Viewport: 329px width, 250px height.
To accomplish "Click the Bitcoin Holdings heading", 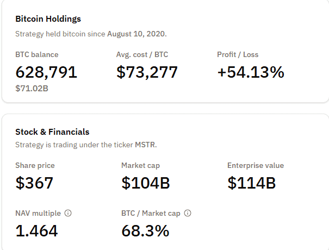I will tap(48, 19).
